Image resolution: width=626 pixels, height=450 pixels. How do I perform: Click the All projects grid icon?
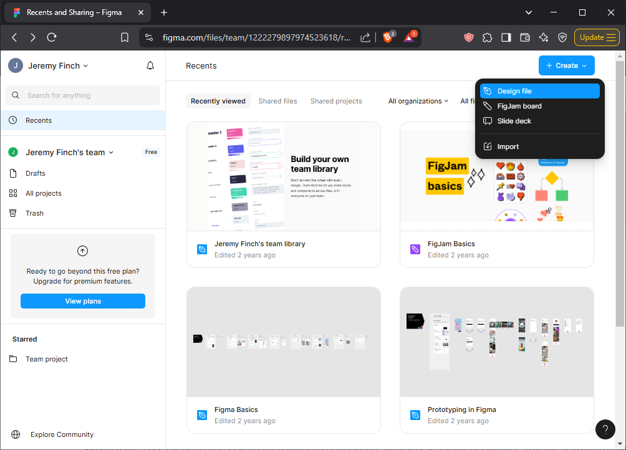[x=13, y=193]
